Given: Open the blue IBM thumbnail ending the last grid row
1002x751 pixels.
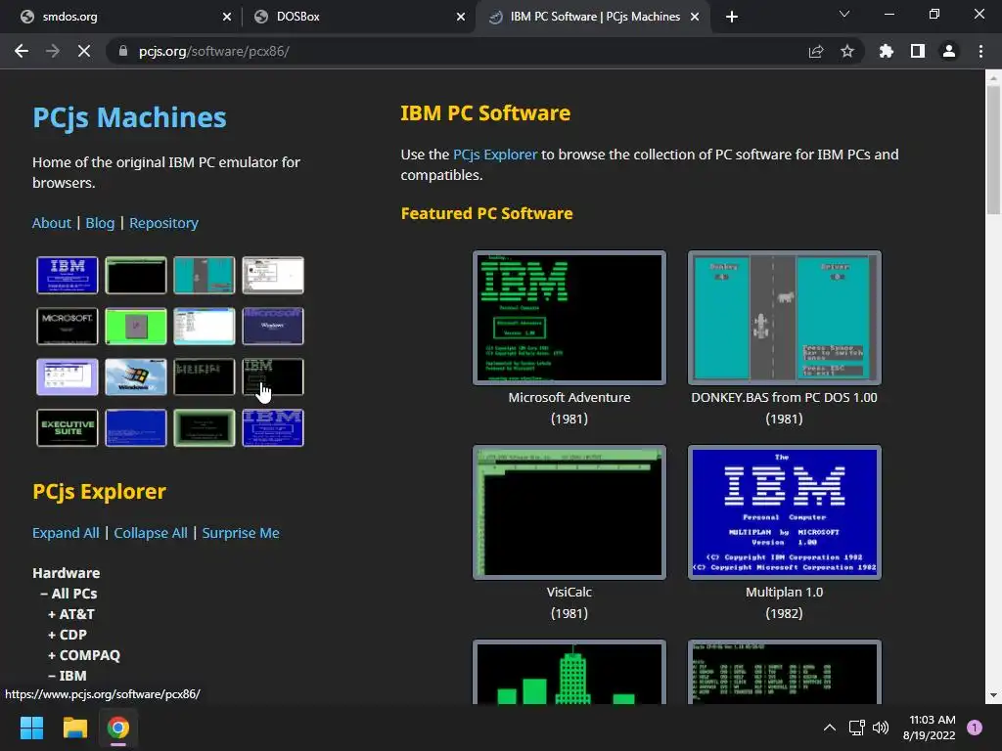Looking at the screenshot, I should [273, 428].
